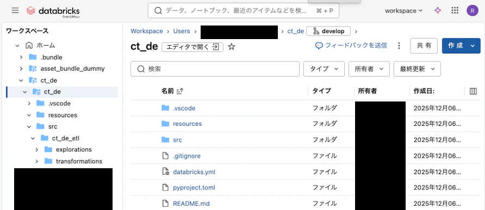This screenshot has width=485, height=210.
Task: Collapse the resources folder in tree
Action: click(x=29, y=115)
